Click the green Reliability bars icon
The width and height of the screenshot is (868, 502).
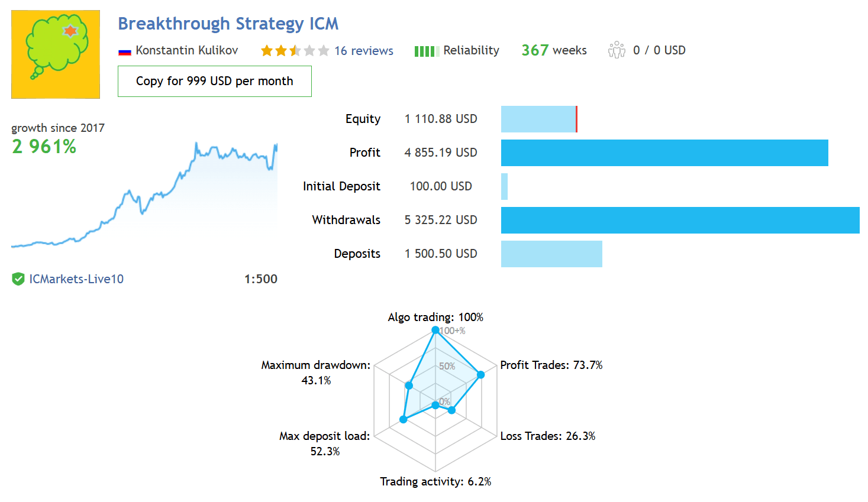(427, 51)
